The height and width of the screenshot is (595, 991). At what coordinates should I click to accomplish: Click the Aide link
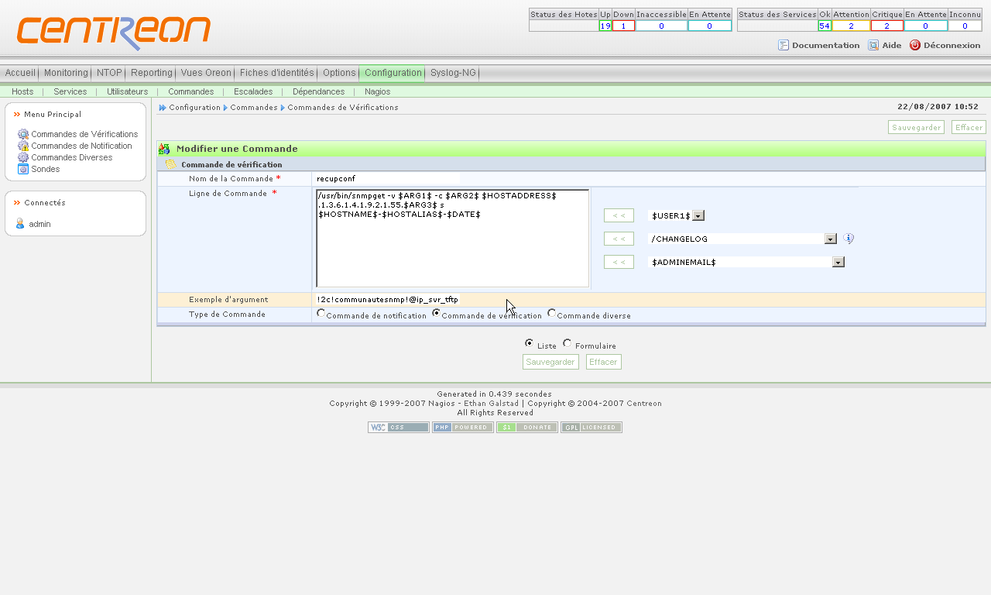pyautogui.click(x=891, y=45)
